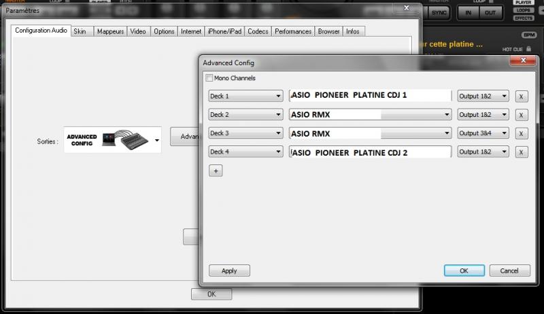Open the Deck 1 dropdown

pyautogui.click(x=245, y=96)
